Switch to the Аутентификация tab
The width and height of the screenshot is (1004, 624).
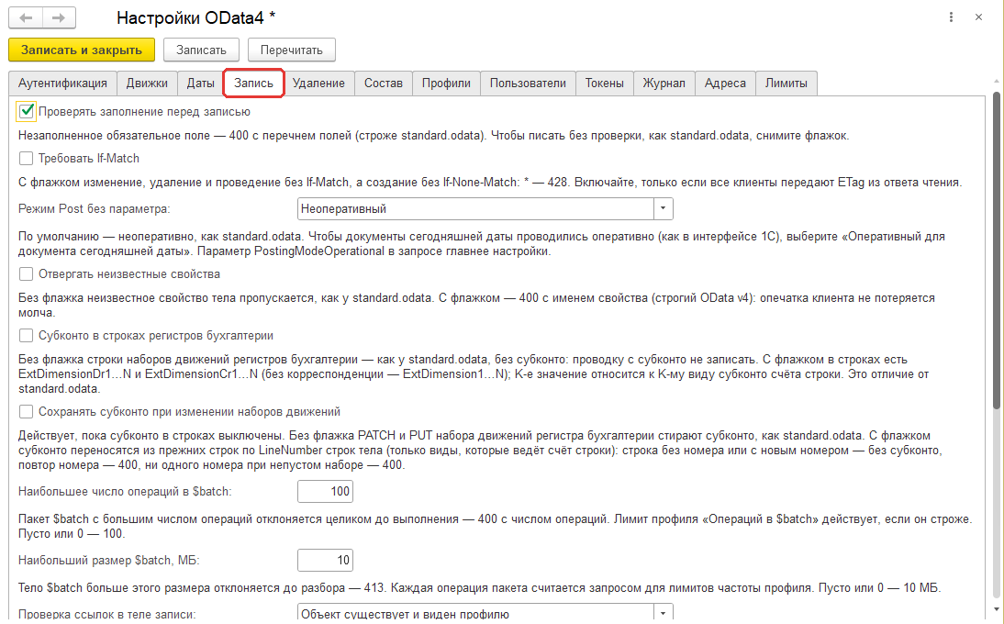tap(62, 84)
